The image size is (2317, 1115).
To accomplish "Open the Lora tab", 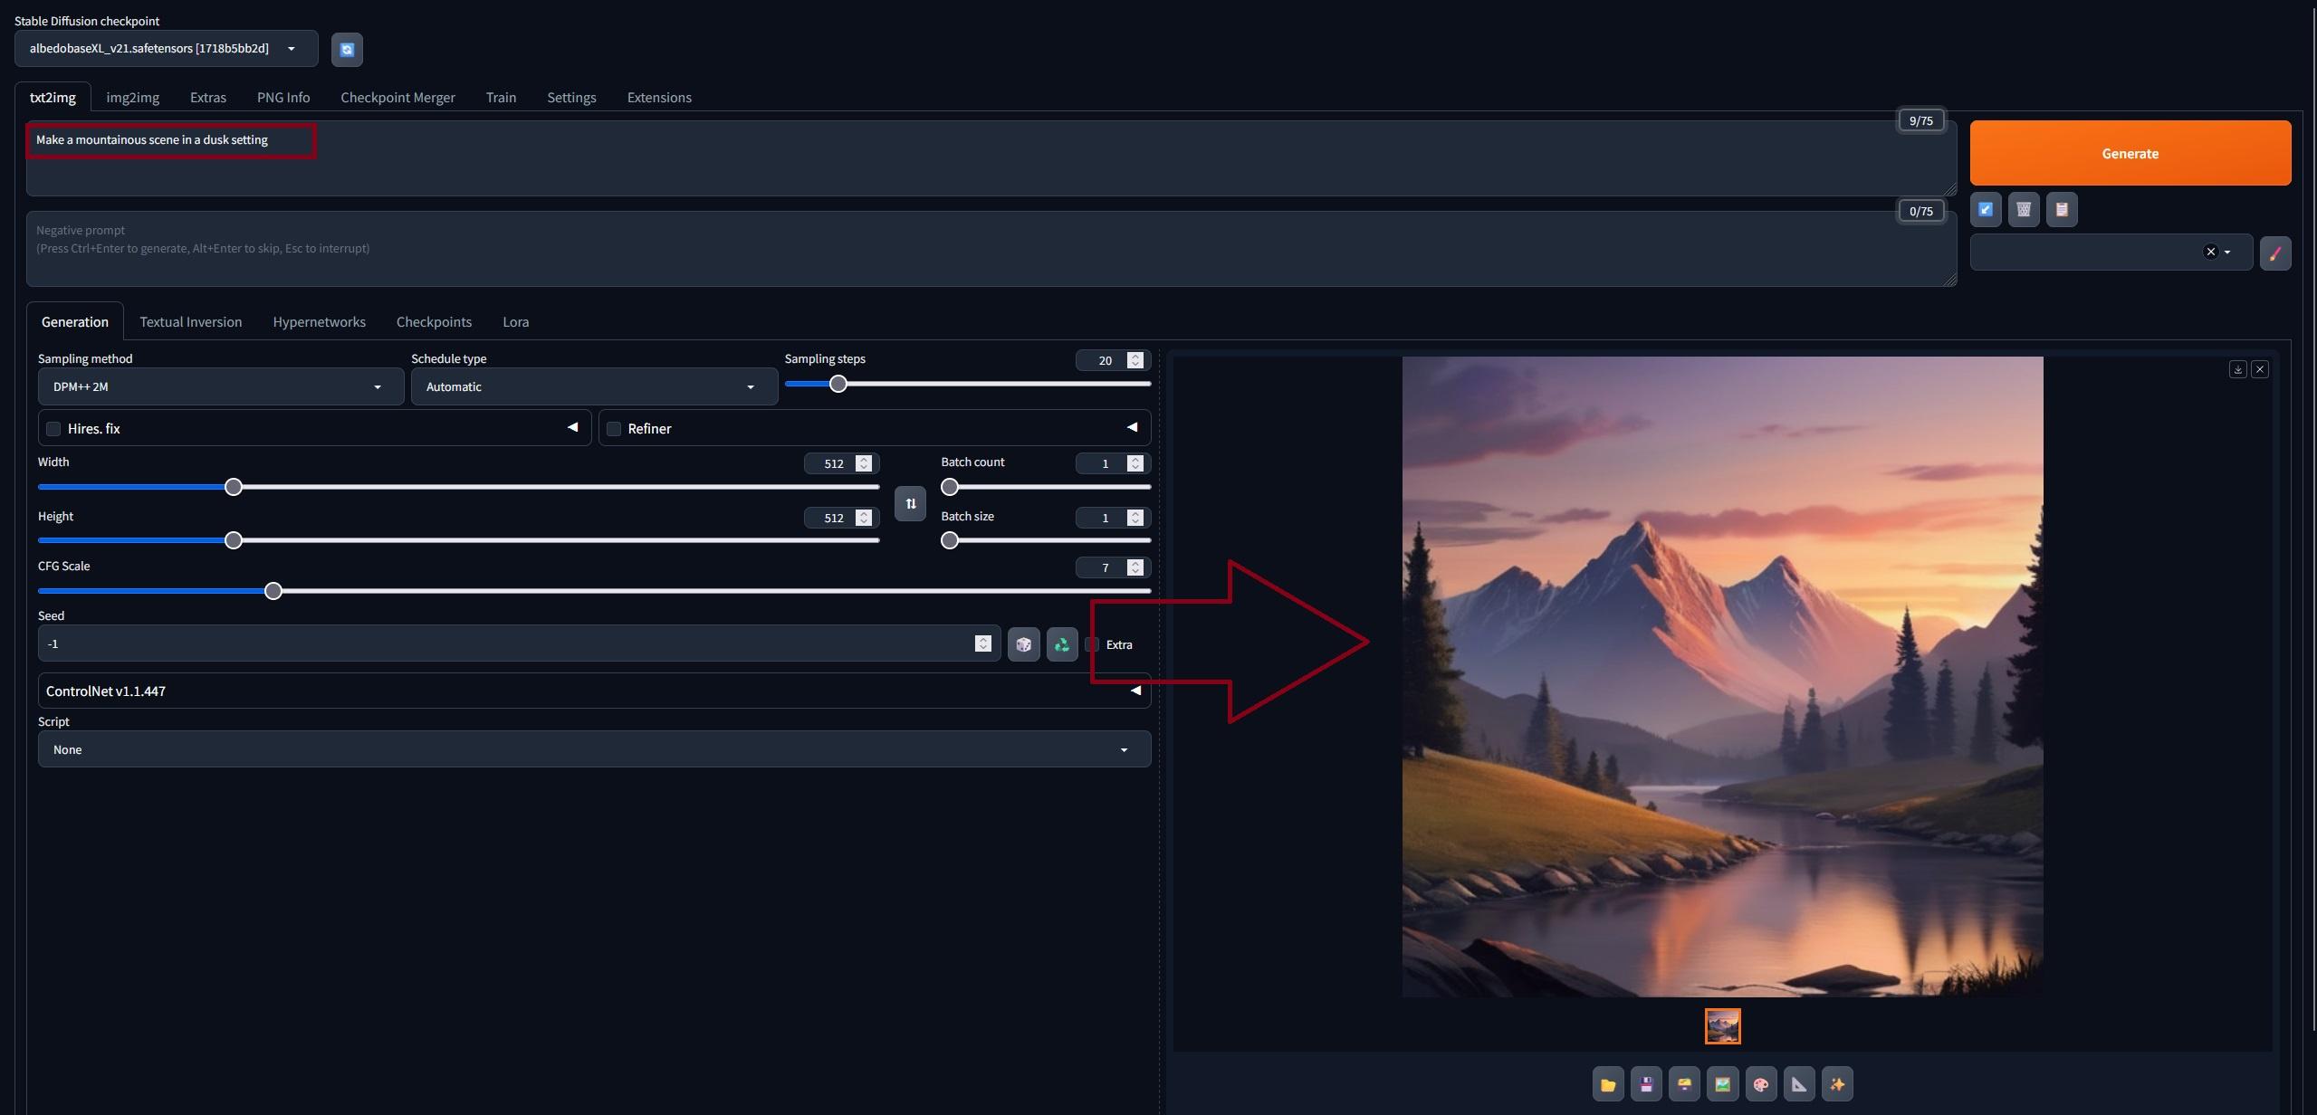I will [x=515, y=322].
